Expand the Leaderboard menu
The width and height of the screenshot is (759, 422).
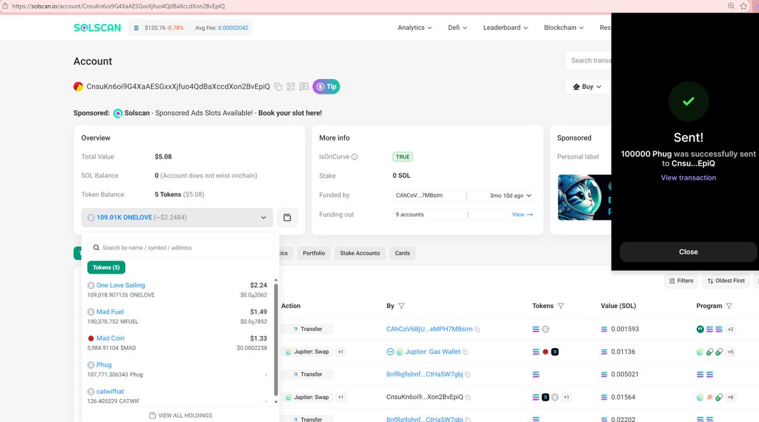506,28
